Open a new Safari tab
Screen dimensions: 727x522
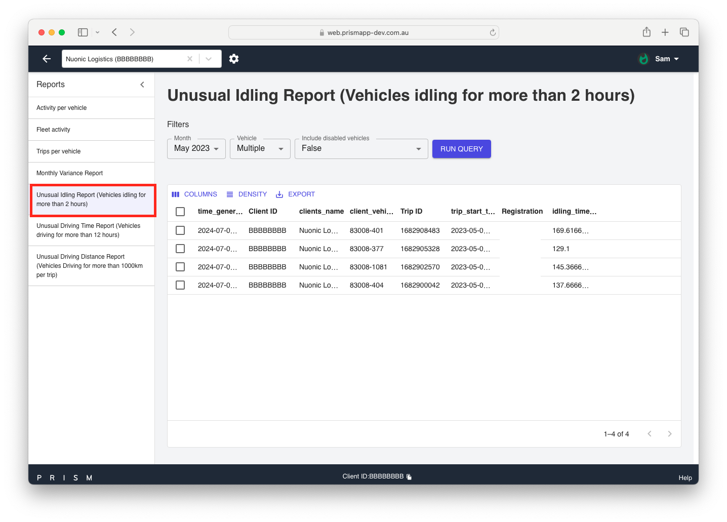point(665,32)
